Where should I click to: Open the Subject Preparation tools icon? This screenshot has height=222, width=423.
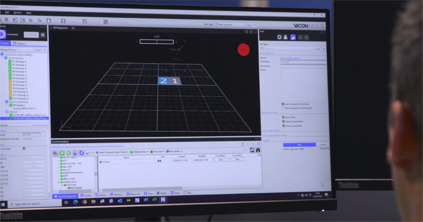click(286, 37)
